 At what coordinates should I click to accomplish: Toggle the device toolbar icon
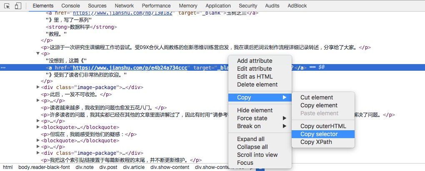[18, 6]
